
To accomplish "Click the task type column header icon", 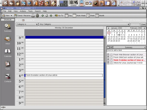I will pos(108,47).
